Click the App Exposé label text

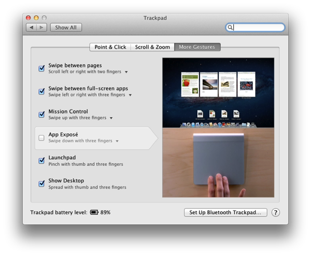[63, 134]
